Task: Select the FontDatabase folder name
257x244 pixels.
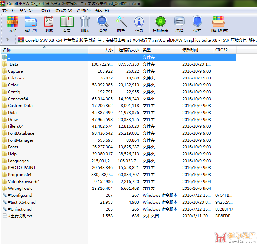Action: [21, 133]
